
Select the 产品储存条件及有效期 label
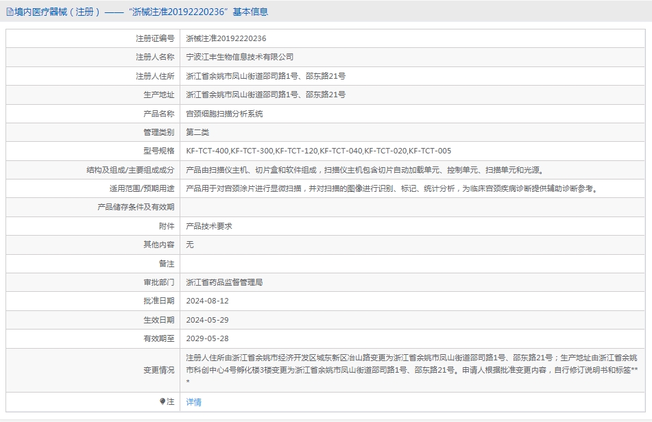136,207
